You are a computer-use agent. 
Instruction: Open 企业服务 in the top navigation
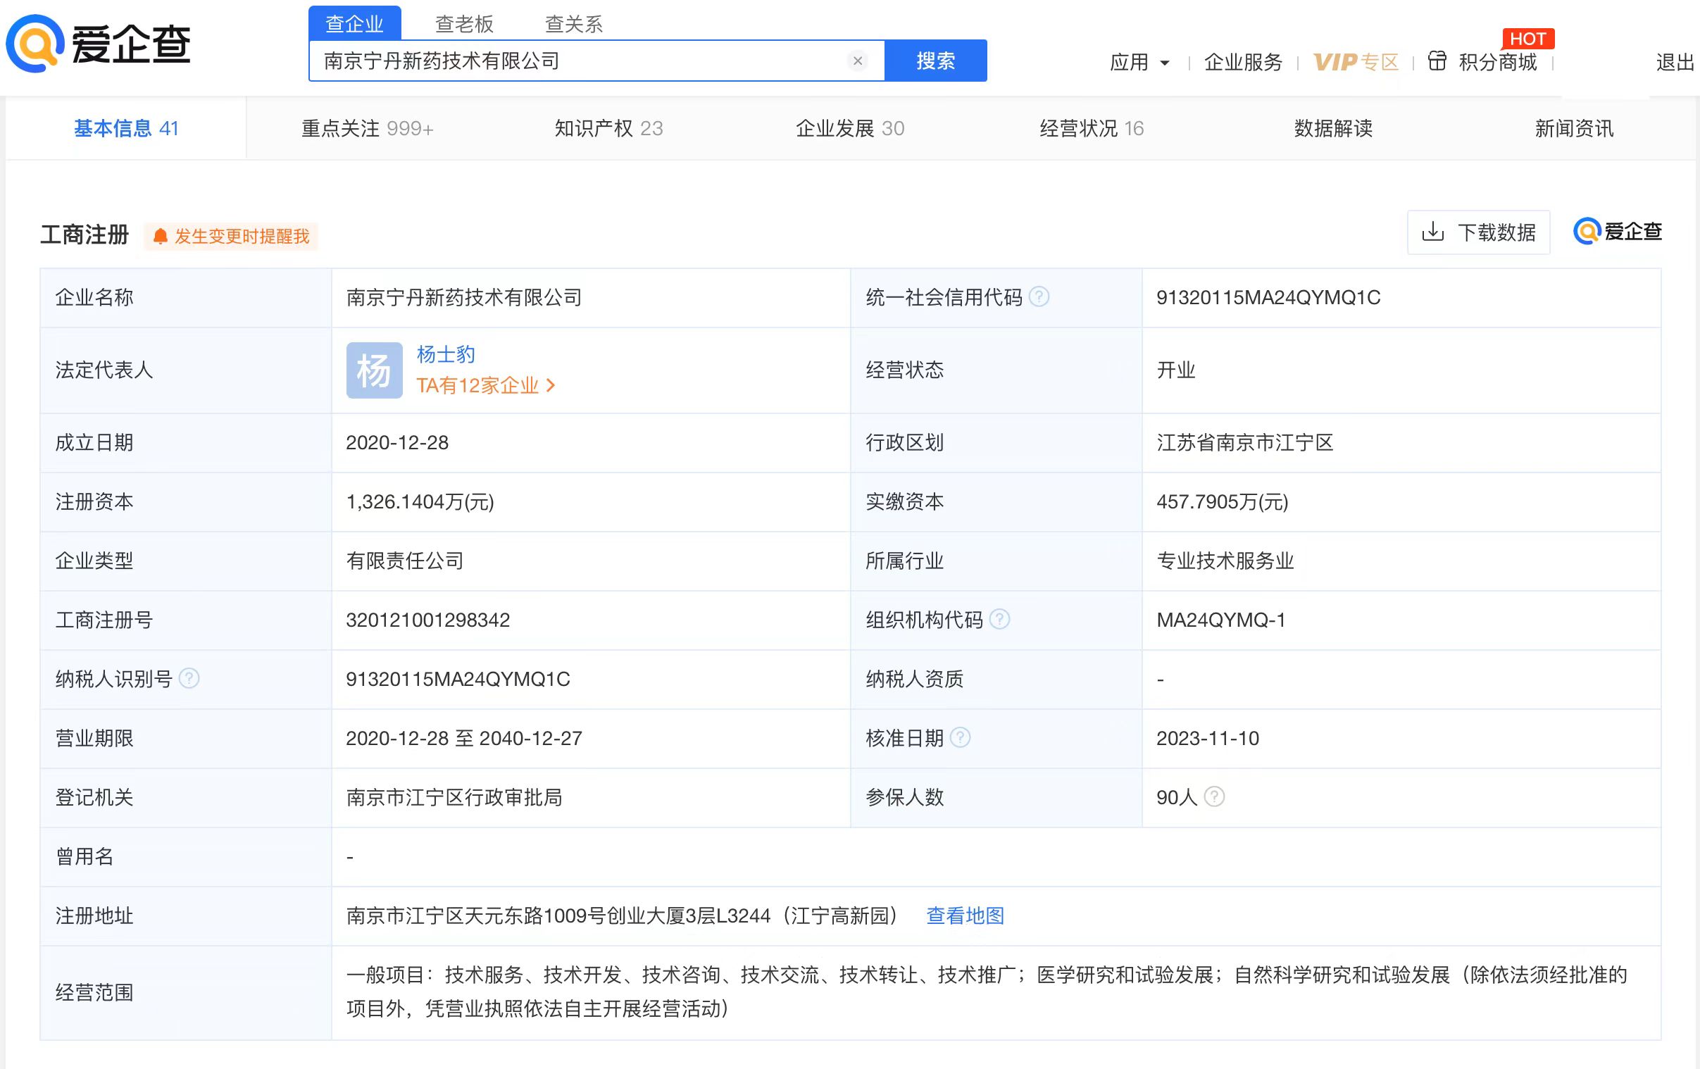tap(1242, 62)
